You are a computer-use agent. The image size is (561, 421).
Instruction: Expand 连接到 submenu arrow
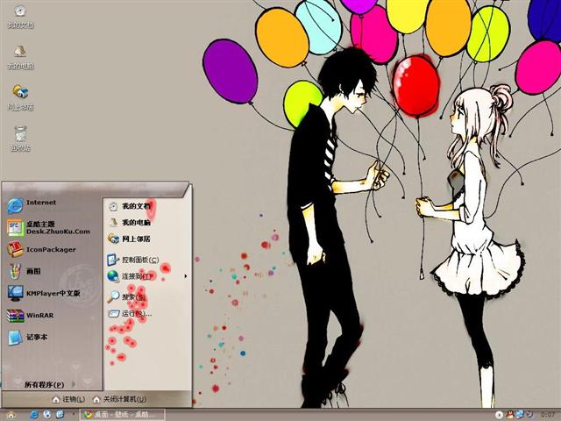pyautogui.click(x=185, y=276)
